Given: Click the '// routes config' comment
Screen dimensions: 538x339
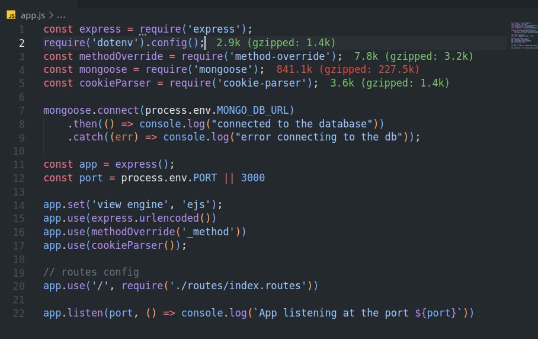Looking at the screenshot, I should pos(91,272).
